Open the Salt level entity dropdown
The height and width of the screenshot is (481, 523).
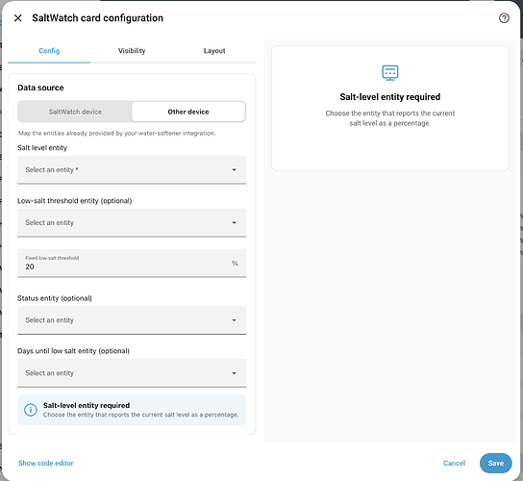(132, 170)
